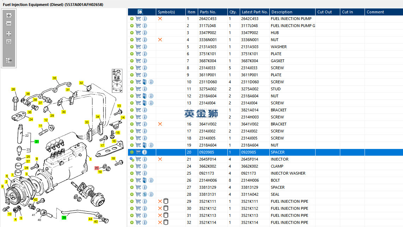This screenshot has width=403, height=227.
Task: Select diagram callout 35
Action: 55,78
